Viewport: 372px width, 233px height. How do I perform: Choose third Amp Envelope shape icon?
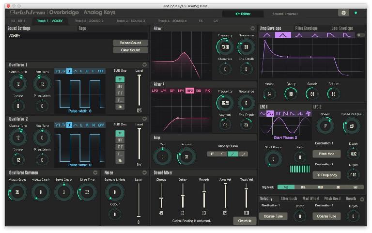[x=299, y=35]
